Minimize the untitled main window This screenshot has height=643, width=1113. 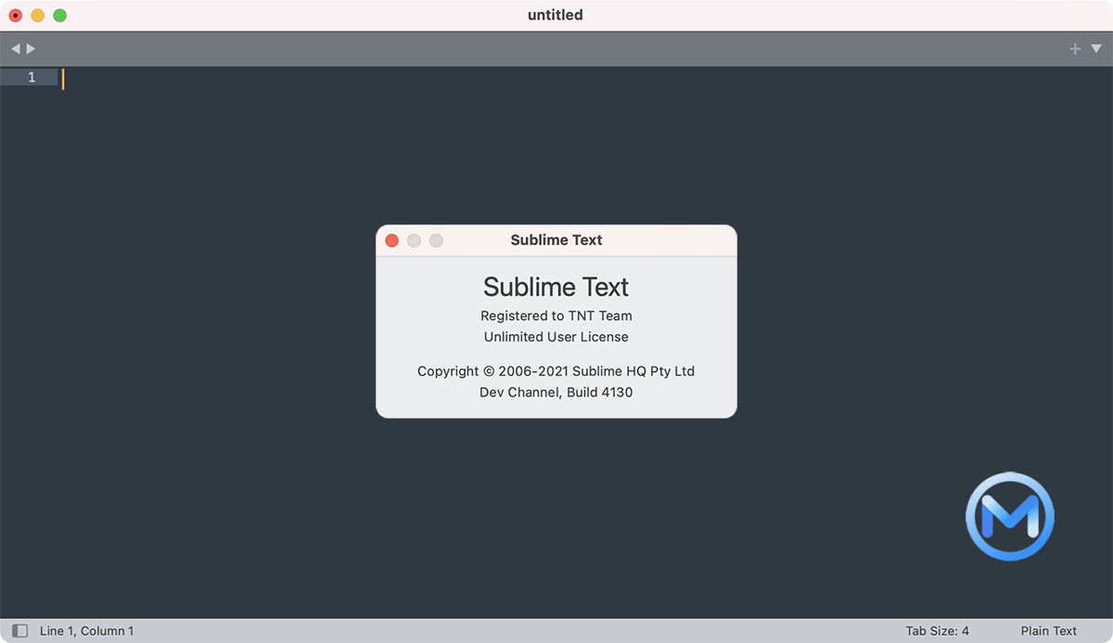coord(38,16)
